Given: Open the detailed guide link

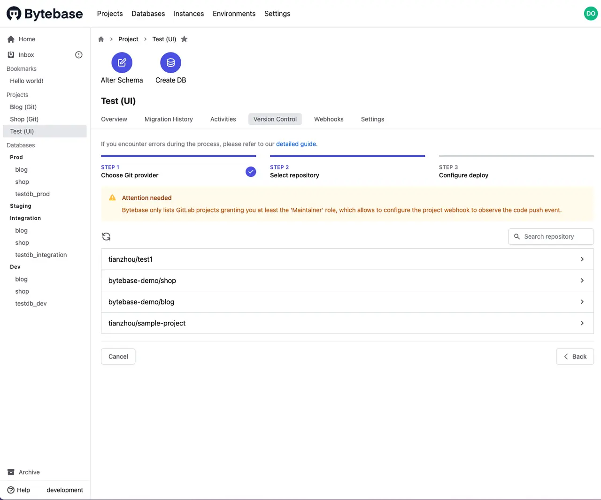Looking at the screenshot, I should click(x=296, y=144).
